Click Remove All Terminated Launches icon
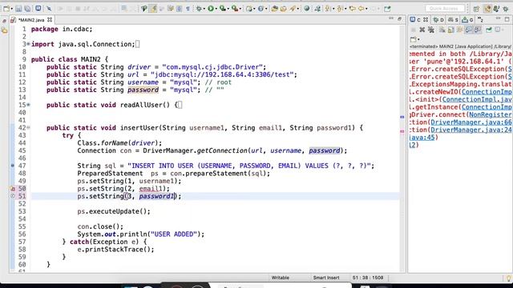513x288 pixels. coord(431,30)
